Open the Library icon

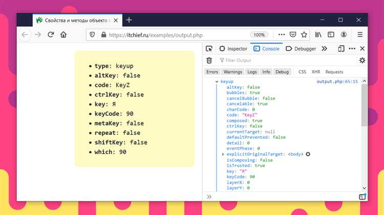click(x=318, y=35)
